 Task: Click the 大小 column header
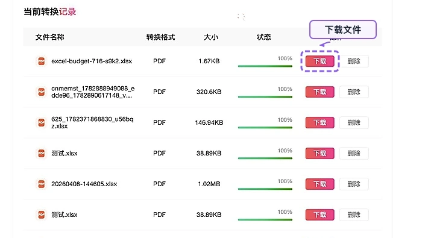[211, 37]
